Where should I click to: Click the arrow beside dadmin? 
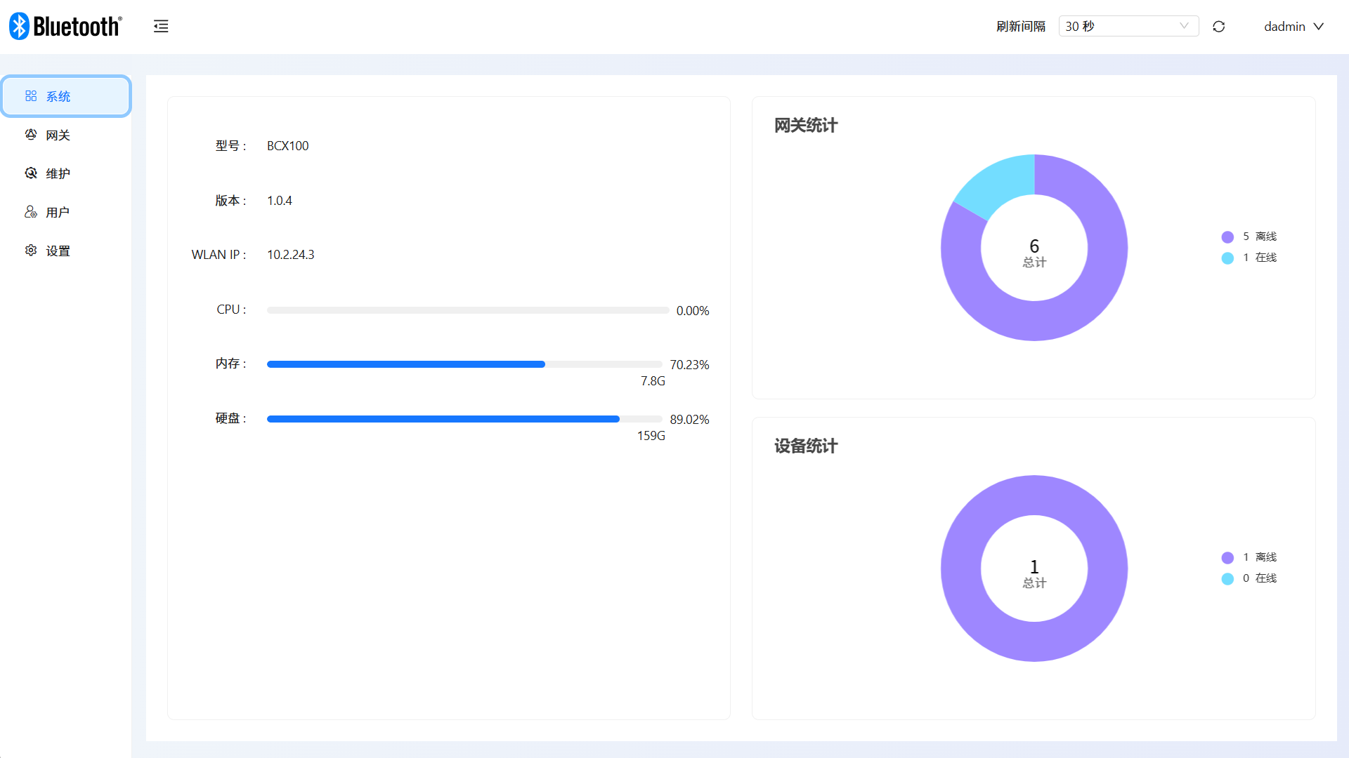[x=1319, y=27]
